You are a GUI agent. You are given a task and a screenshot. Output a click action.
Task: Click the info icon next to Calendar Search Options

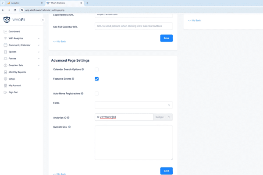[83, 69]
